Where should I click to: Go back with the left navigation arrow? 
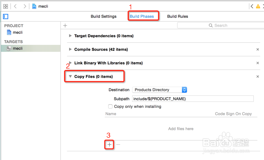[15, 6]
